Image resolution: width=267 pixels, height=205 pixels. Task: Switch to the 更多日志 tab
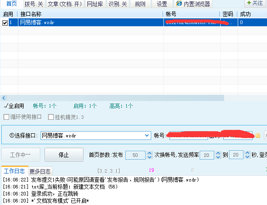point(40,171)
